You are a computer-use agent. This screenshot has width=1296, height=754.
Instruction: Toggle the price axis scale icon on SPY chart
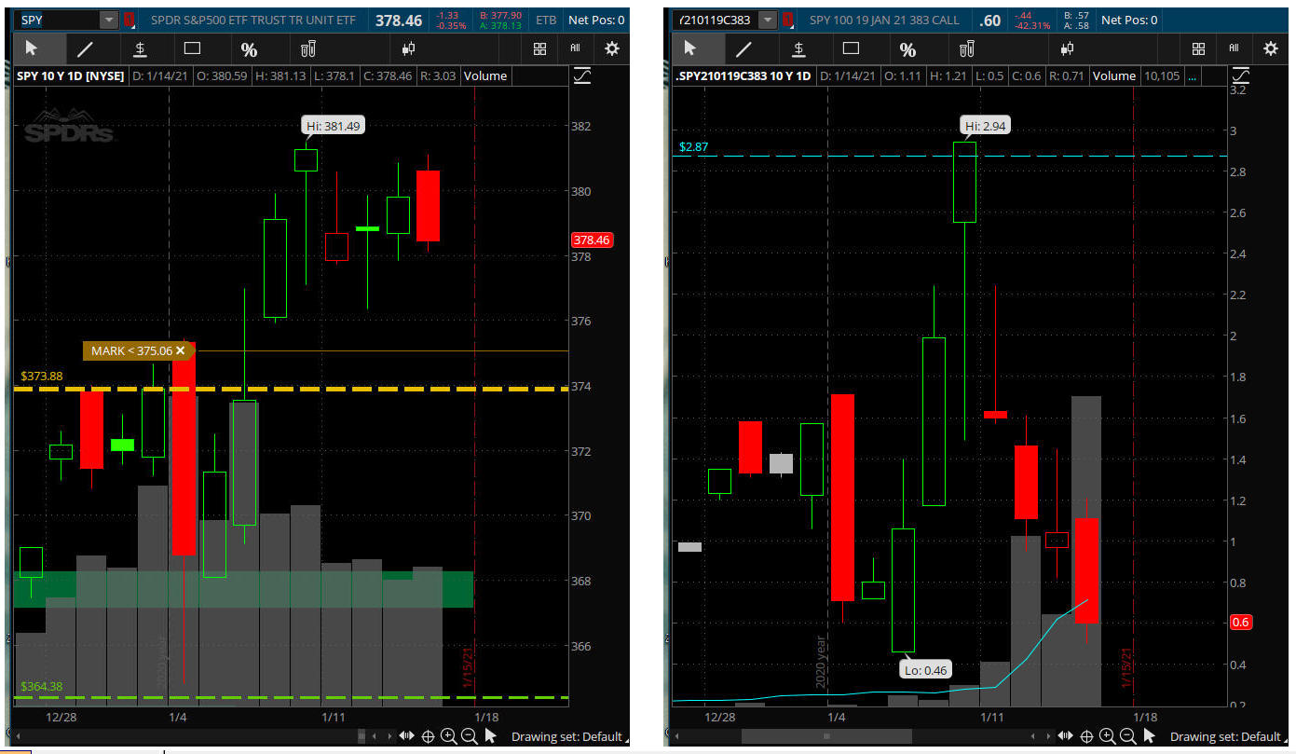583,76
